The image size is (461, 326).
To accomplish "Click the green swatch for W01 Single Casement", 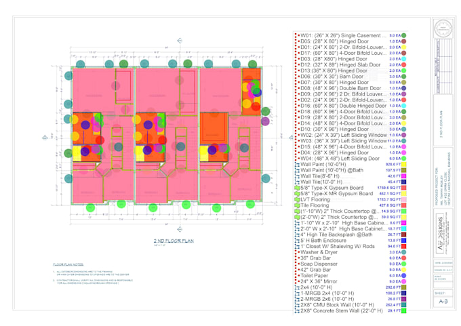I will point(404,35).
